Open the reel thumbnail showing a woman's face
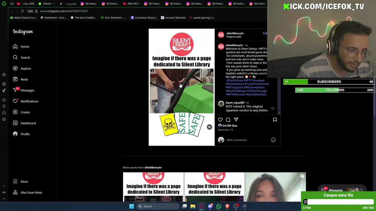The height and width of the screenshot is (211, 376). (275, 187)
